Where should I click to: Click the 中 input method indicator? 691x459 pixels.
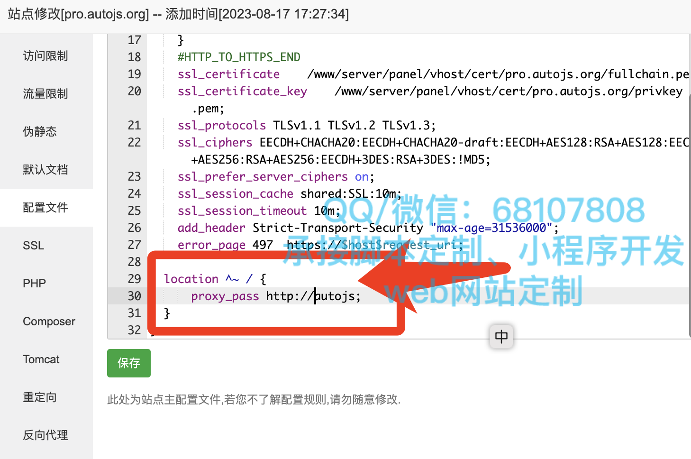click(x=501, y=337)
